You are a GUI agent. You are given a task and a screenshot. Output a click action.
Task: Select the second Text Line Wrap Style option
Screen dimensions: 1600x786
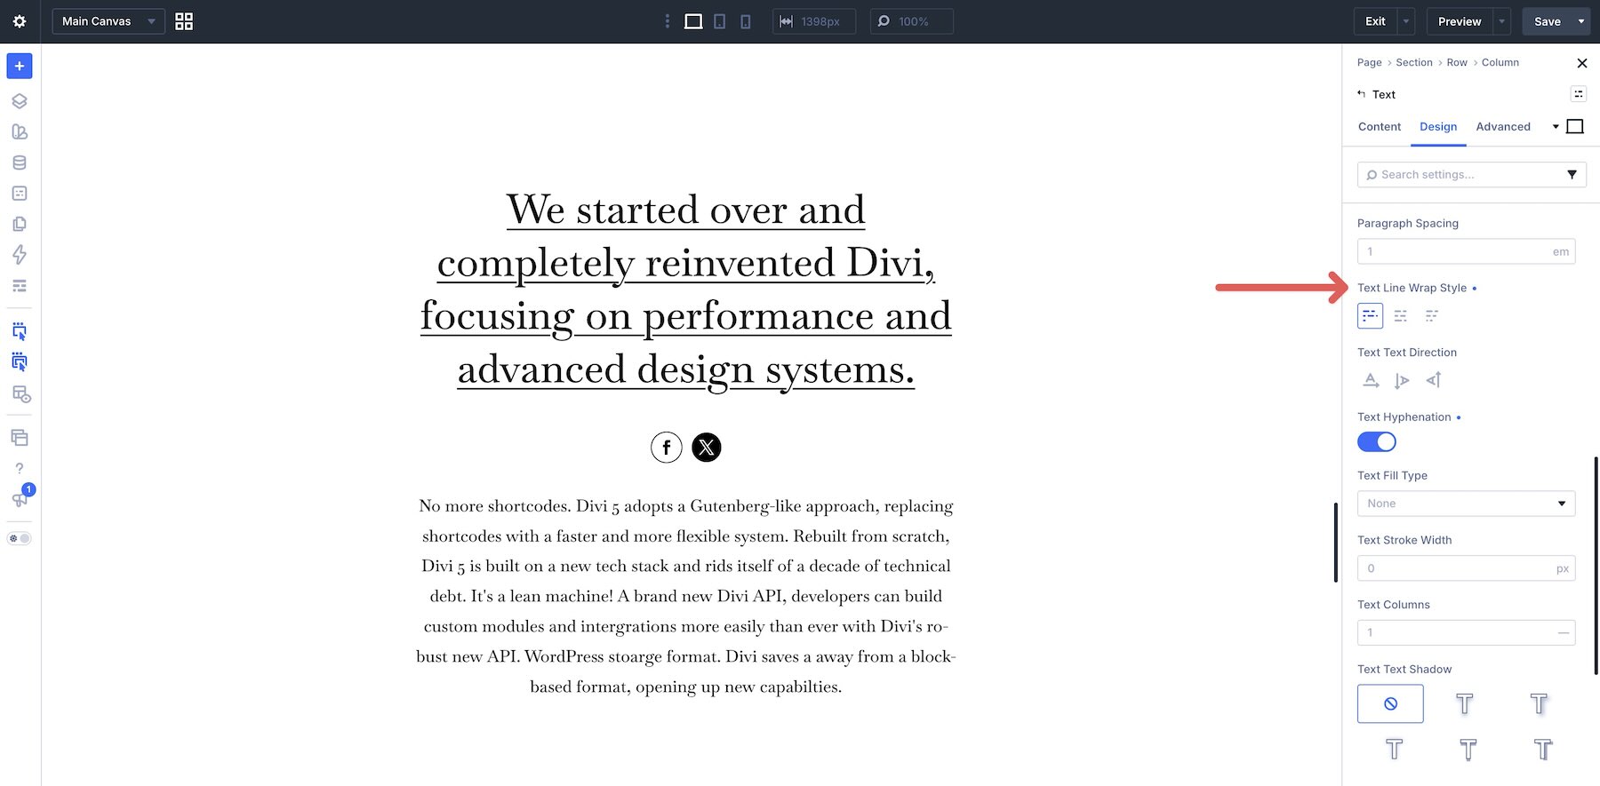(x=1401, y=315)
